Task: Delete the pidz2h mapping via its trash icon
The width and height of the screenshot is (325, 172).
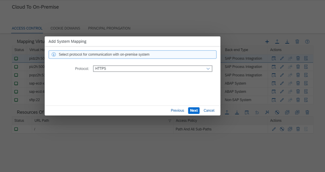Action: (x=298, y=58)
